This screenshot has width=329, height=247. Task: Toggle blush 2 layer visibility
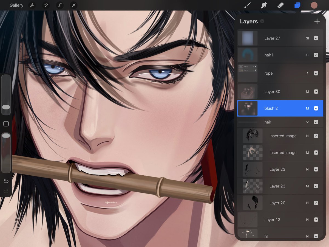point(316,108)
